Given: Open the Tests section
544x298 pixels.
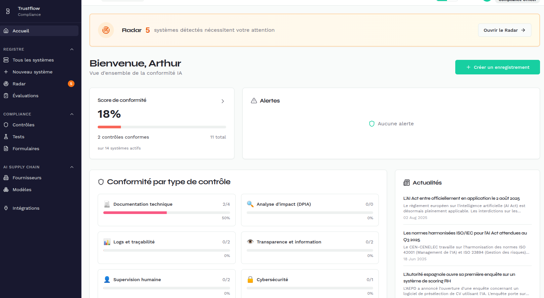Looking at the screenshot, I should [x=18, y=137].
